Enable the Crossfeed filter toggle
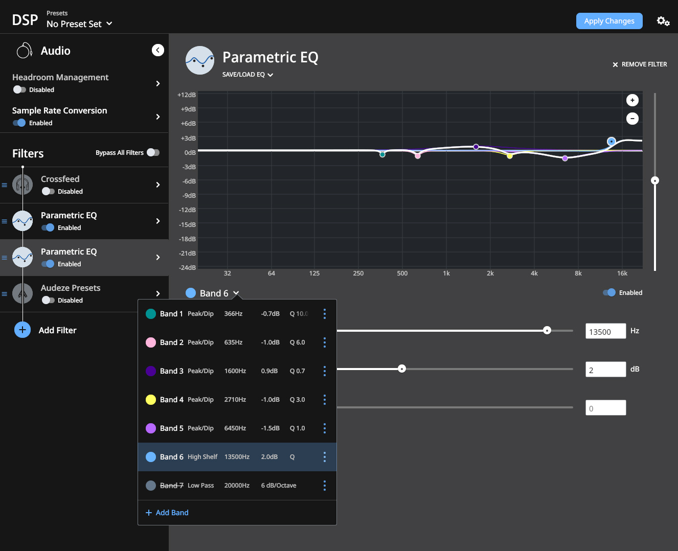This screenshot has width=678, height=551. [48, 191]
